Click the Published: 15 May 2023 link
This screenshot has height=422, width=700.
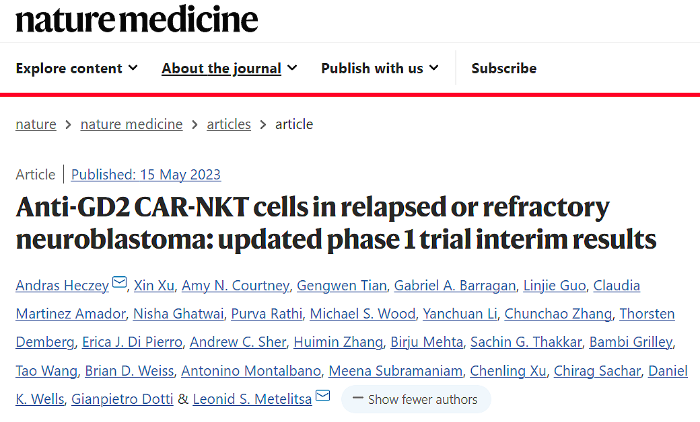coord(146,174)
